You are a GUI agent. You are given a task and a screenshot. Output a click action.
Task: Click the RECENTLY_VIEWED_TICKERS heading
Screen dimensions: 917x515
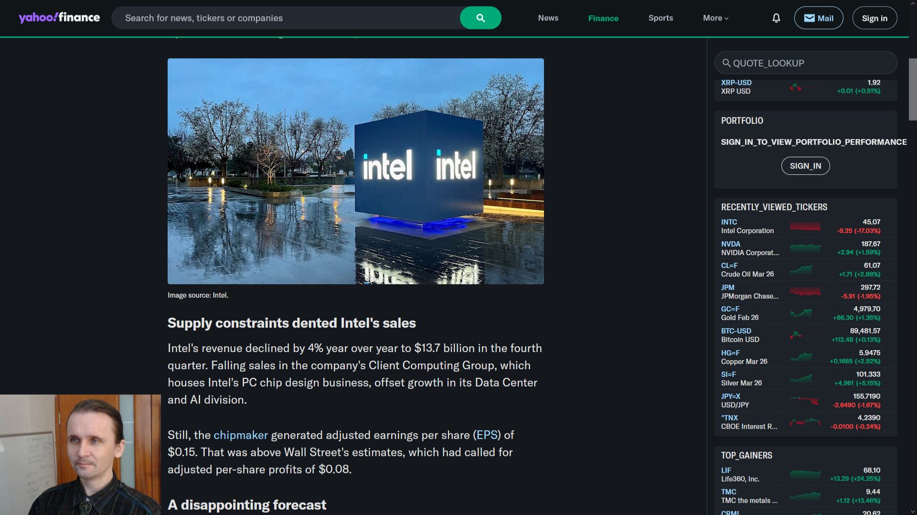[x=774, y=207]
